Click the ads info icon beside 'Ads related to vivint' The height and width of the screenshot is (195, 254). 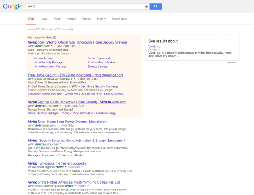click(x=55, y=37)
